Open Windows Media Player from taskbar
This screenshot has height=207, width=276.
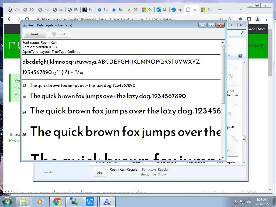pos(40,202)
